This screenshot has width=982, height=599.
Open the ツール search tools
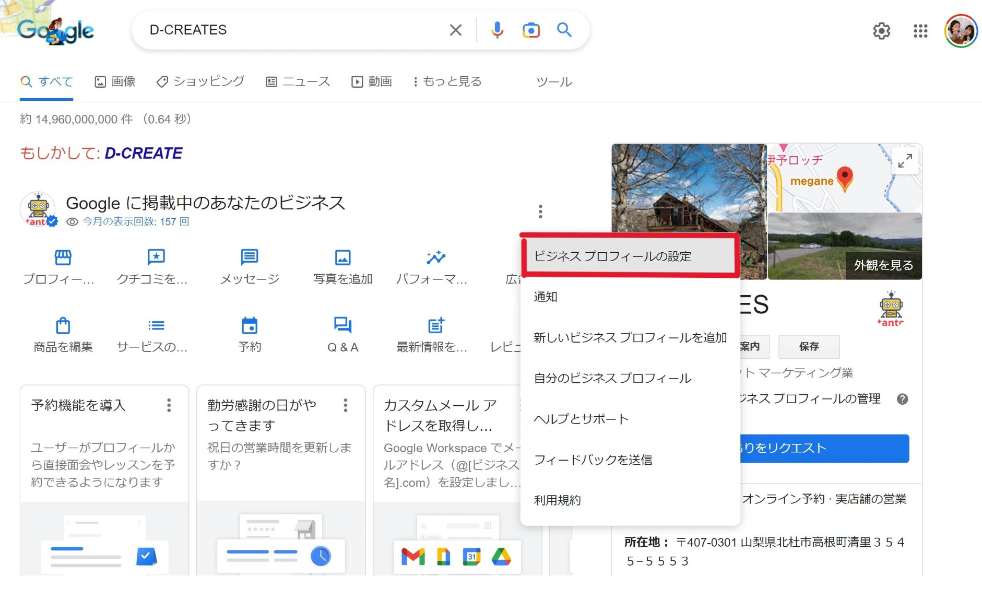pos(554,82)
